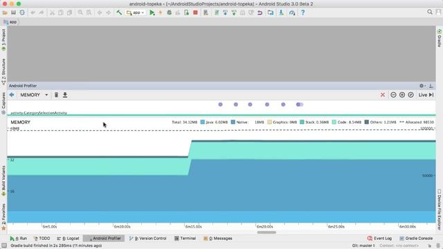Viewport: 443px width, 249px height.
Task: Open the Terminal tool window
Action: tap(185, 238)
